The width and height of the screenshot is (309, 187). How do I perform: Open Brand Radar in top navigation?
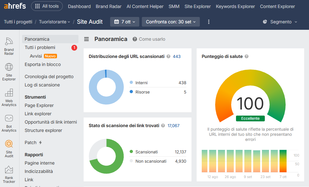coord(109,6)
